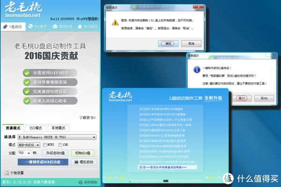Click the 模拟启动 monitor icon

[76, 162]
